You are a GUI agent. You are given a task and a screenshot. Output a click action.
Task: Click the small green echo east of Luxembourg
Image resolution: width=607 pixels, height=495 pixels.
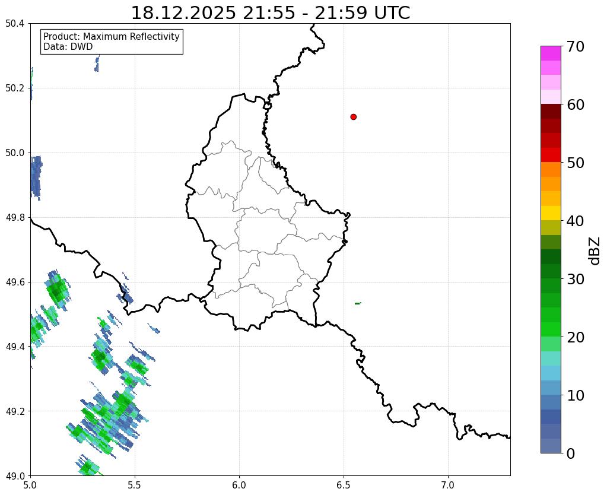pos(358,303)
